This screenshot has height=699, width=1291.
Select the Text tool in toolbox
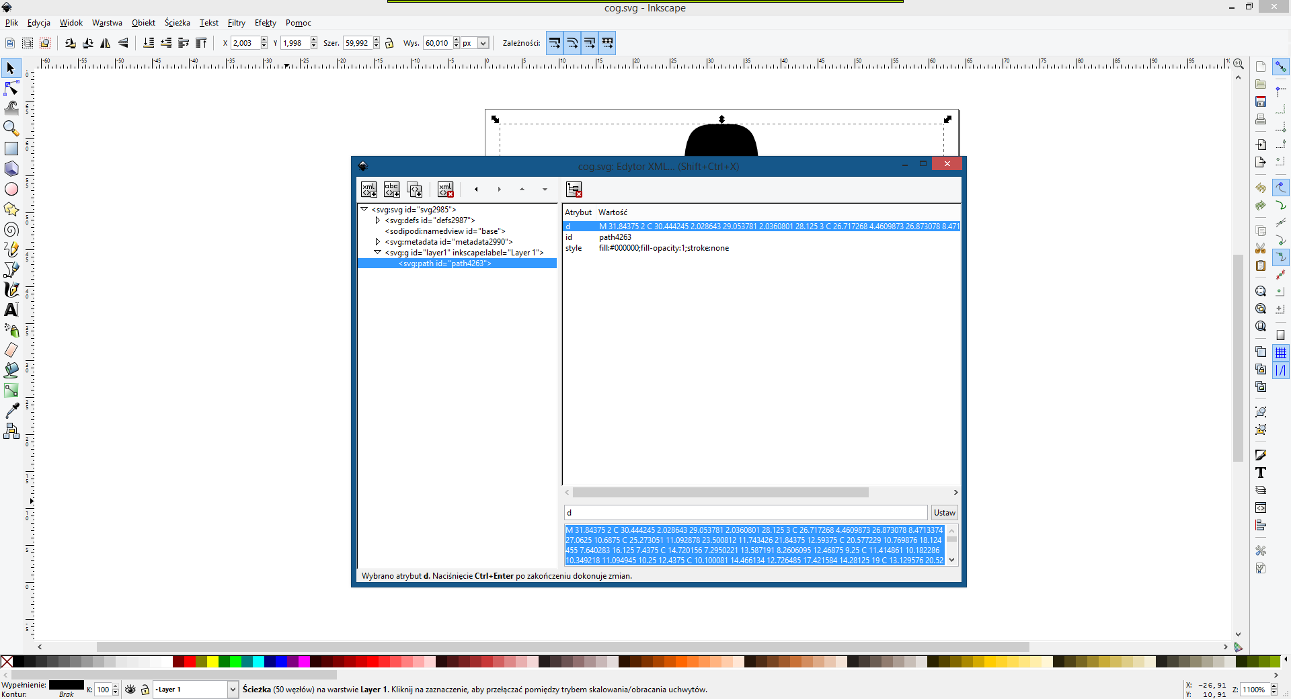tap(11, 310)
